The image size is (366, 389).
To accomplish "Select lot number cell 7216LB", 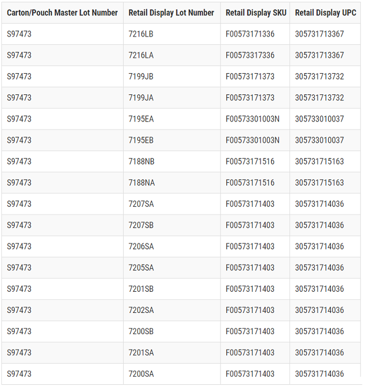I will coord(141,34).
